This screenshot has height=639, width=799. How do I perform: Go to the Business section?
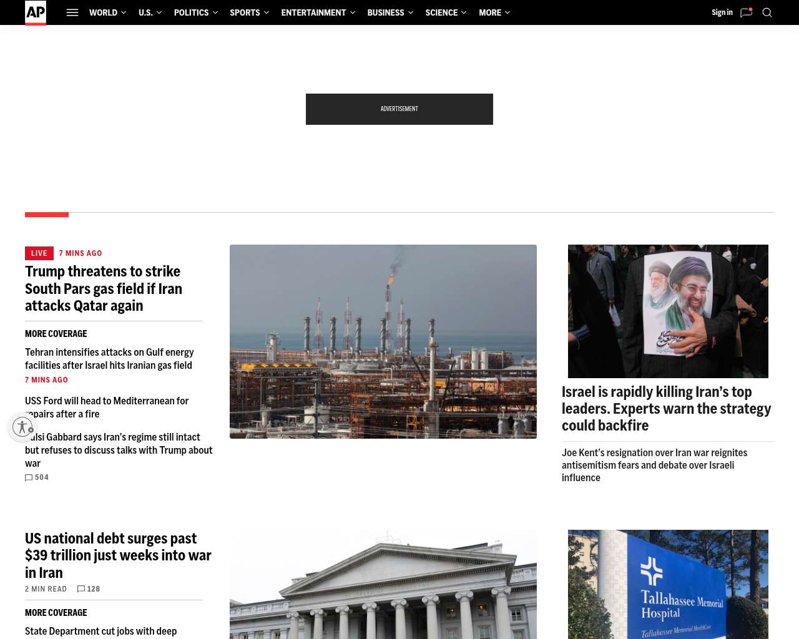click(386, 12)
